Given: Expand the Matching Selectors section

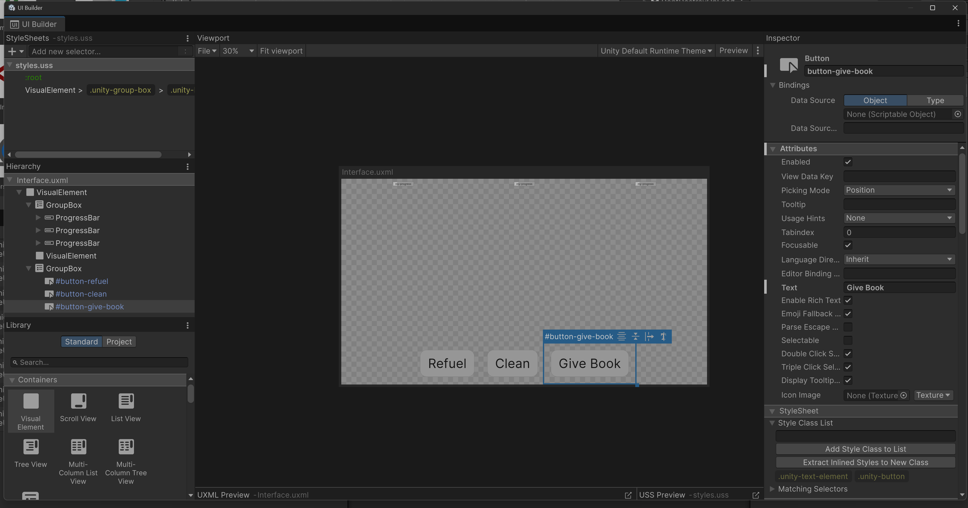Looking at the screenshot, I should coord(772,489).
